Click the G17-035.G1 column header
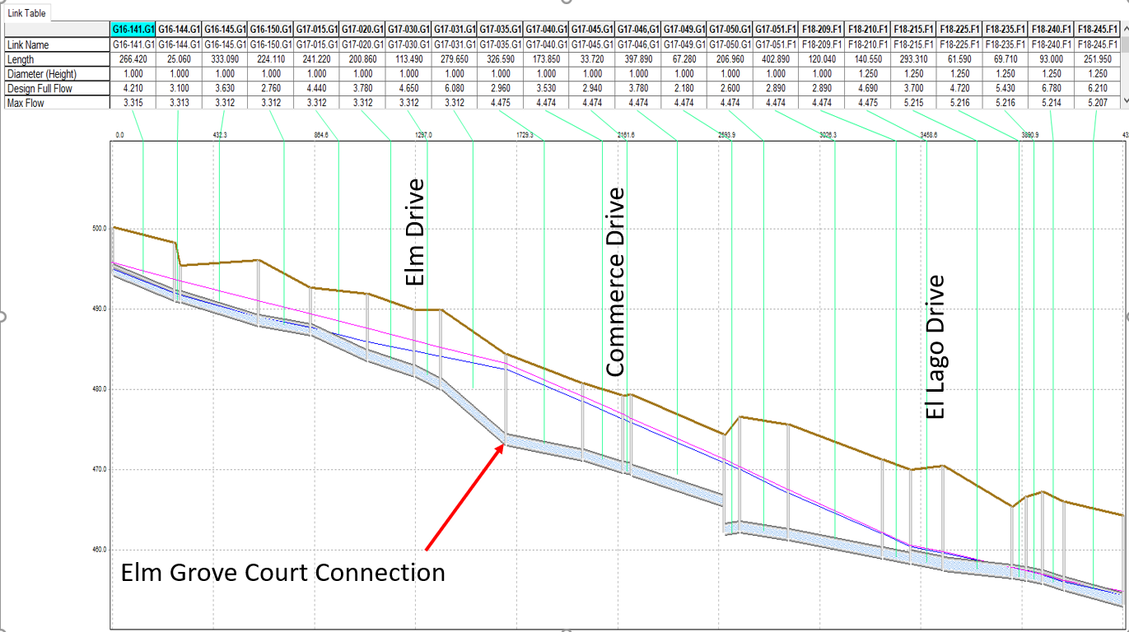The width and height of the screenshot is (1129, 632). pyautogui.click(x=501, y=29)
